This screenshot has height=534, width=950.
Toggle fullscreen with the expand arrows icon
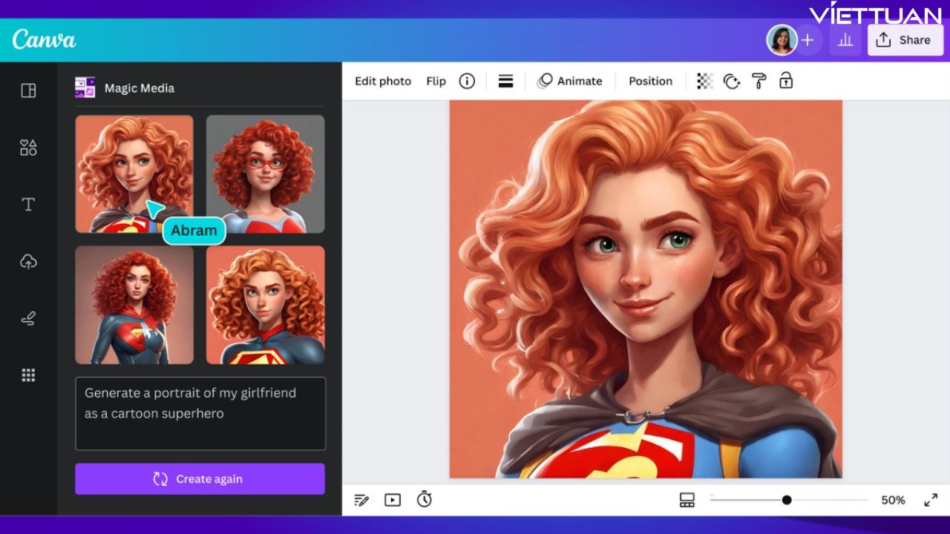pyautogui.click(x=931, y=501)
